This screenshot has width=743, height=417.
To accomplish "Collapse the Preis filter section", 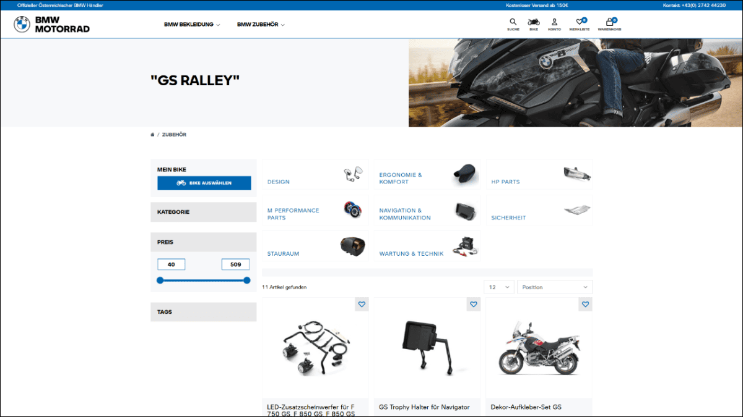I will tap(204, 242).
